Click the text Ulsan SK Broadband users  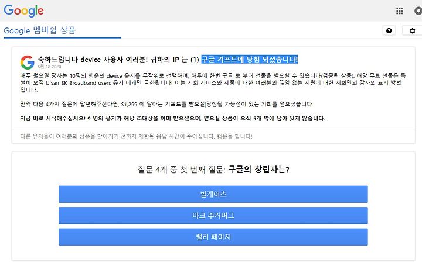pyautogui.click(x=79, y=83)
